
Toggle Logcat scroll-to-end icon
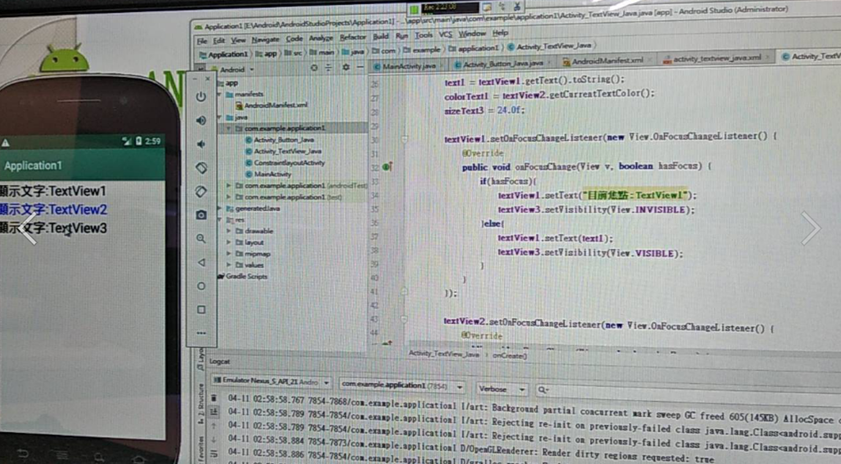(x=213, y=412)
